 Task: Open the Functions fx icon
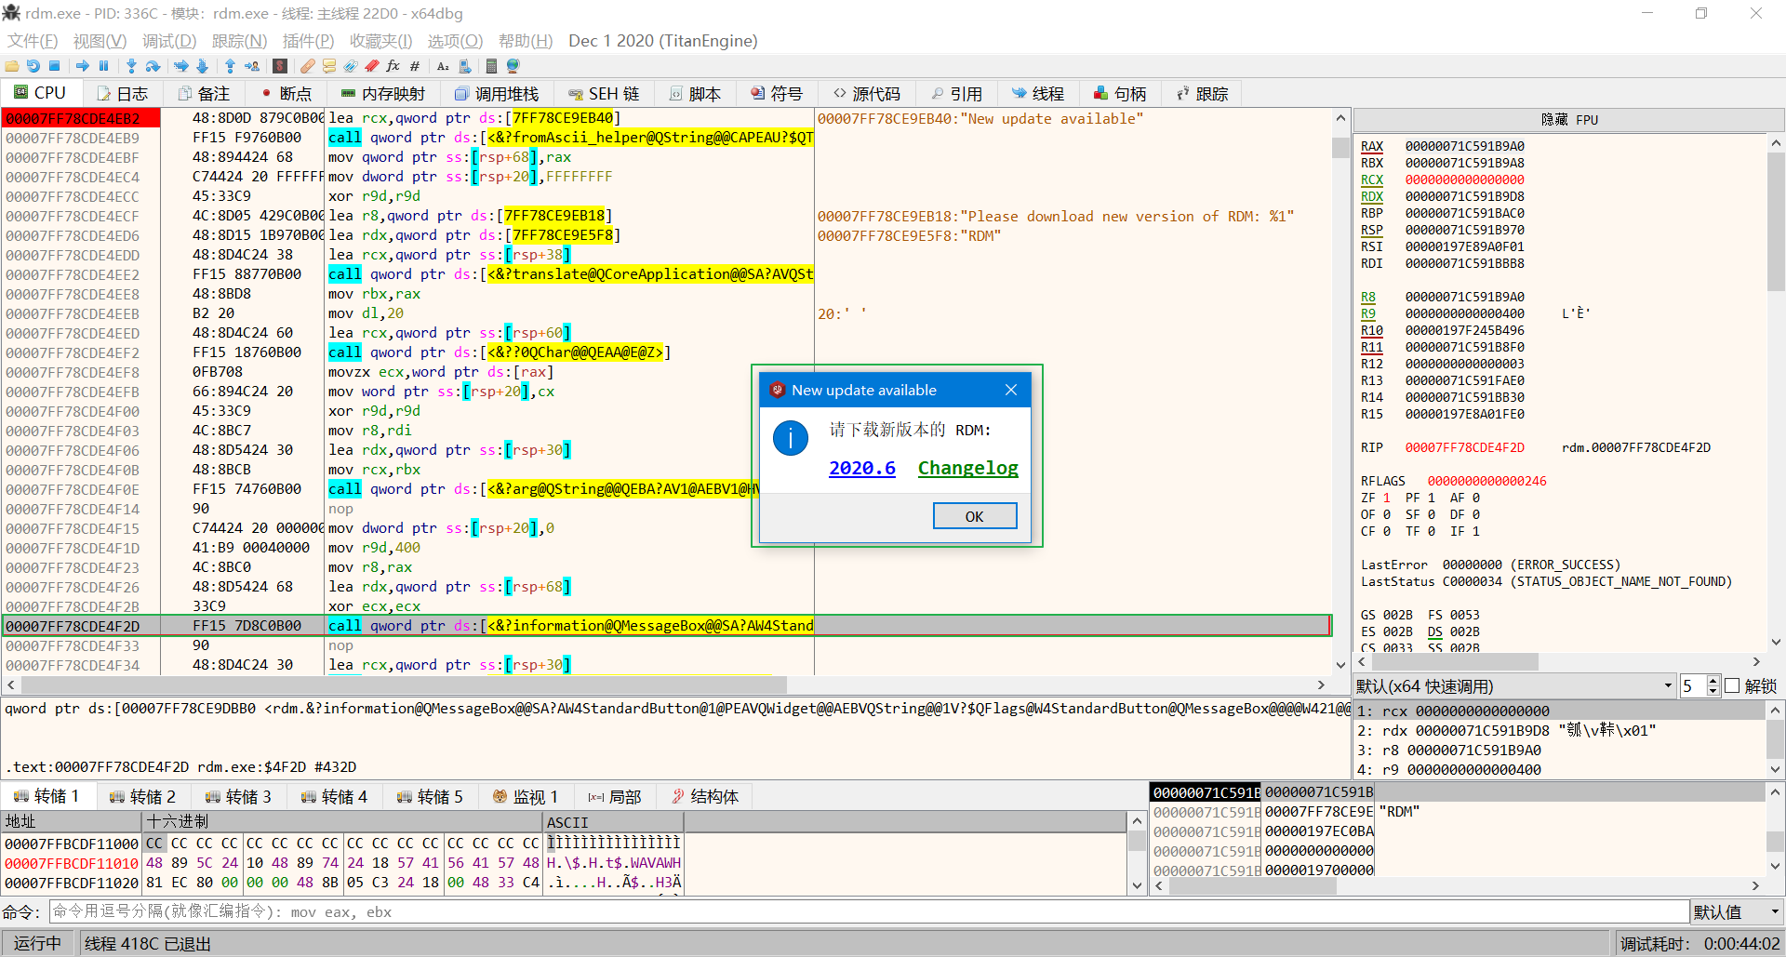[393, 66]
